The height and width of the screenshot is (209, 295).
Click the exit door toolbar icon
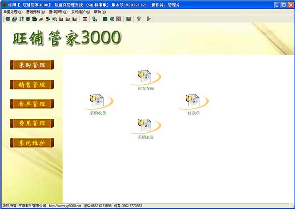coord(148,19)
